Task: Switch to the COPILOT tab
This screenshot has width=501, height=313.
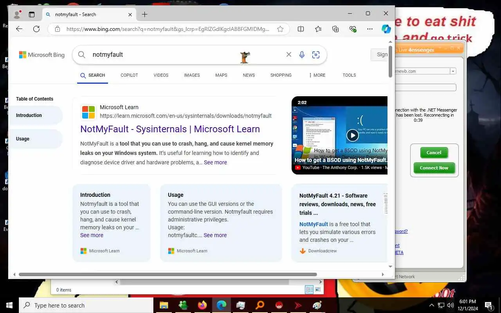Action: click(129, 75)
